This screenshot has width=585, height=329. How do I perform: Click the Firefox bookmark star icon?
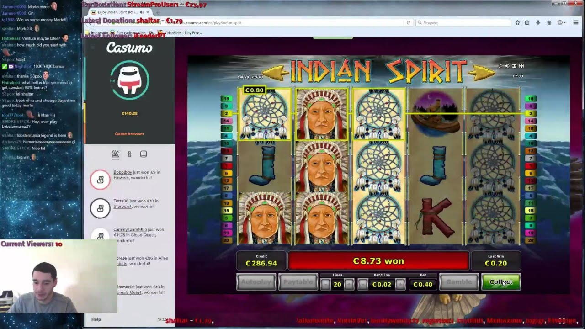point(517,22)
